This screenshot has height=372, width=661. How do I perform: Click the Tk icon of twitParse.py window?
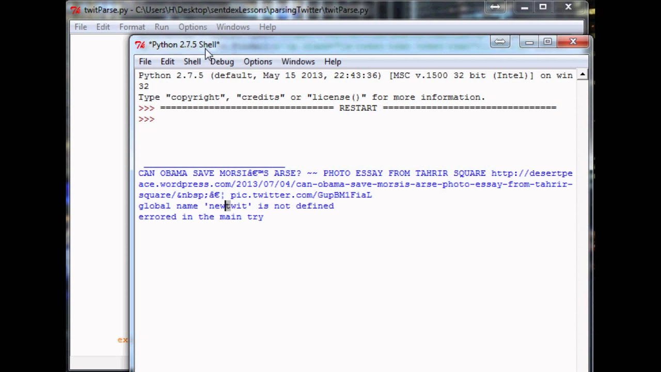(x=75, y=10)
